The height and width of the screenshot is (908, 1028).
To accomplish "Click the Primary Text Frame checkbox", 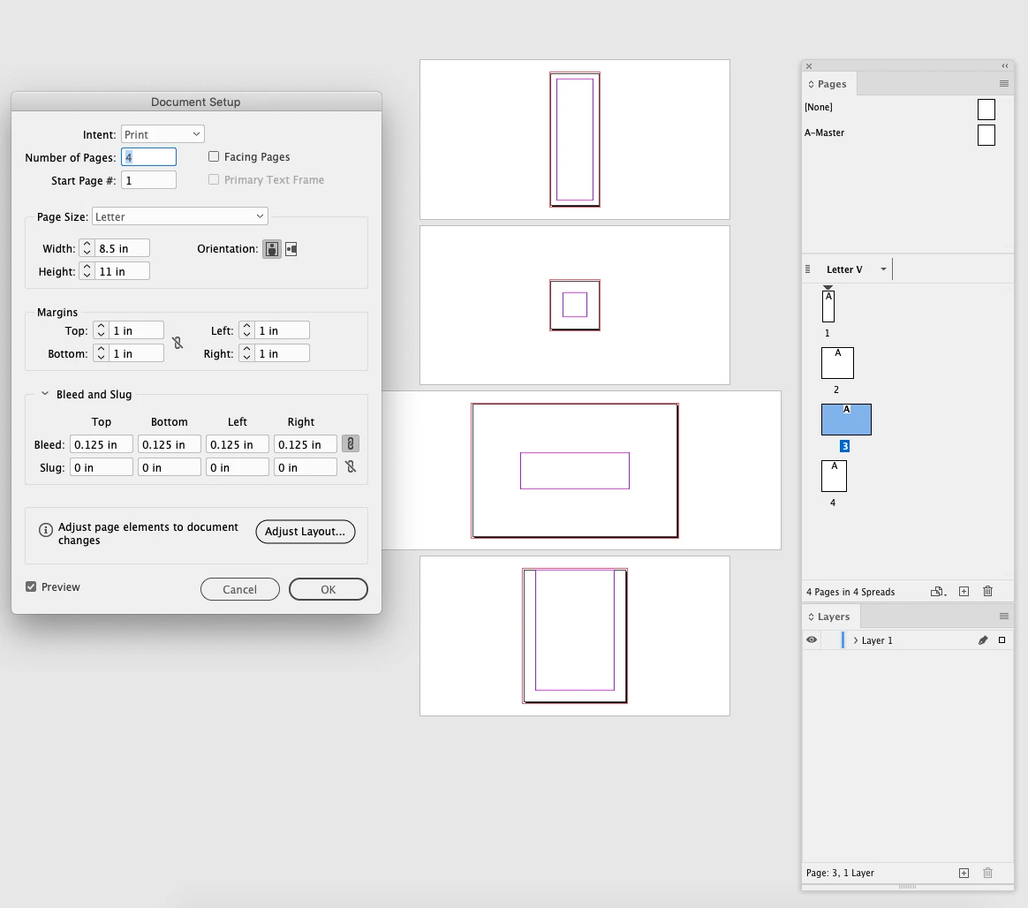I will click(214, 179).
